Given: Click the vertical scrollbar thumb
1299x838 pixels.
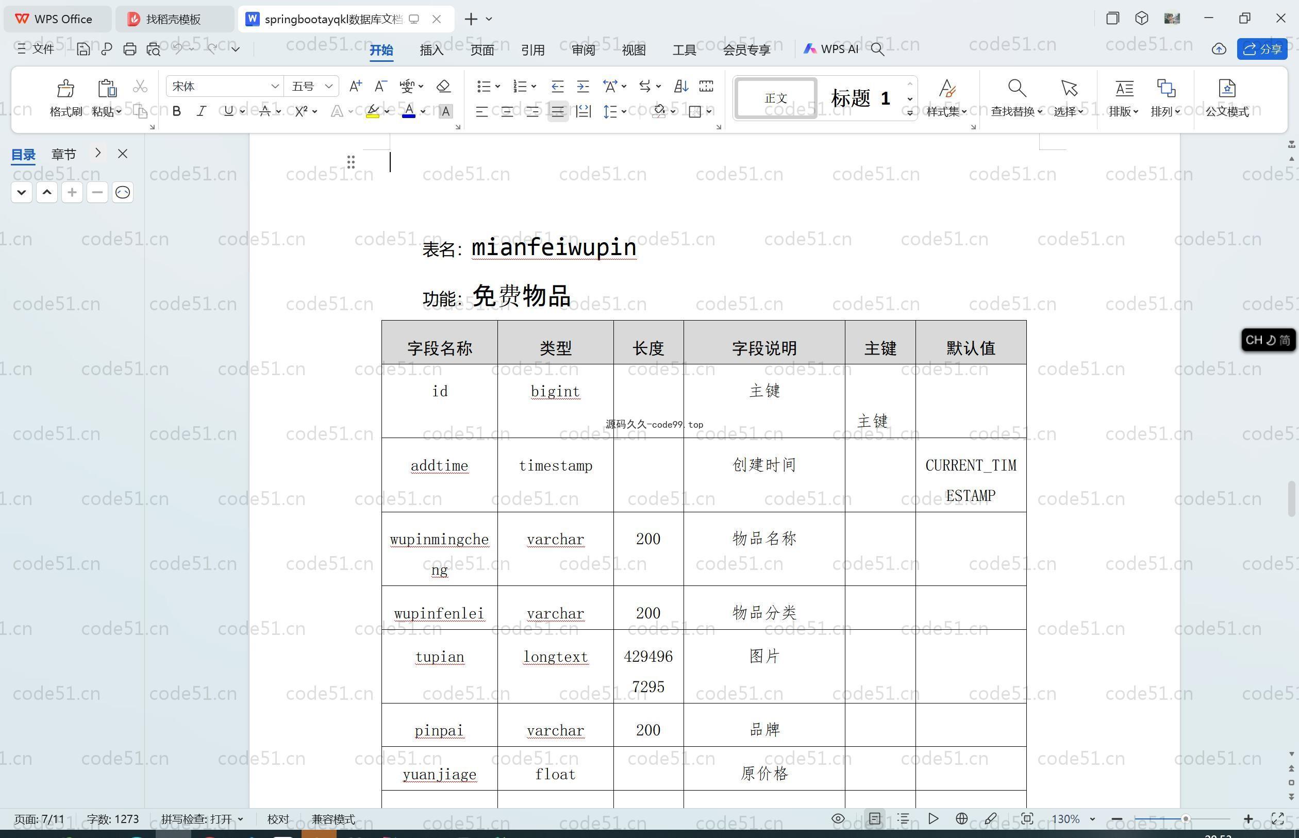Looking at the screenshot, I should [x=1291, y=499].
